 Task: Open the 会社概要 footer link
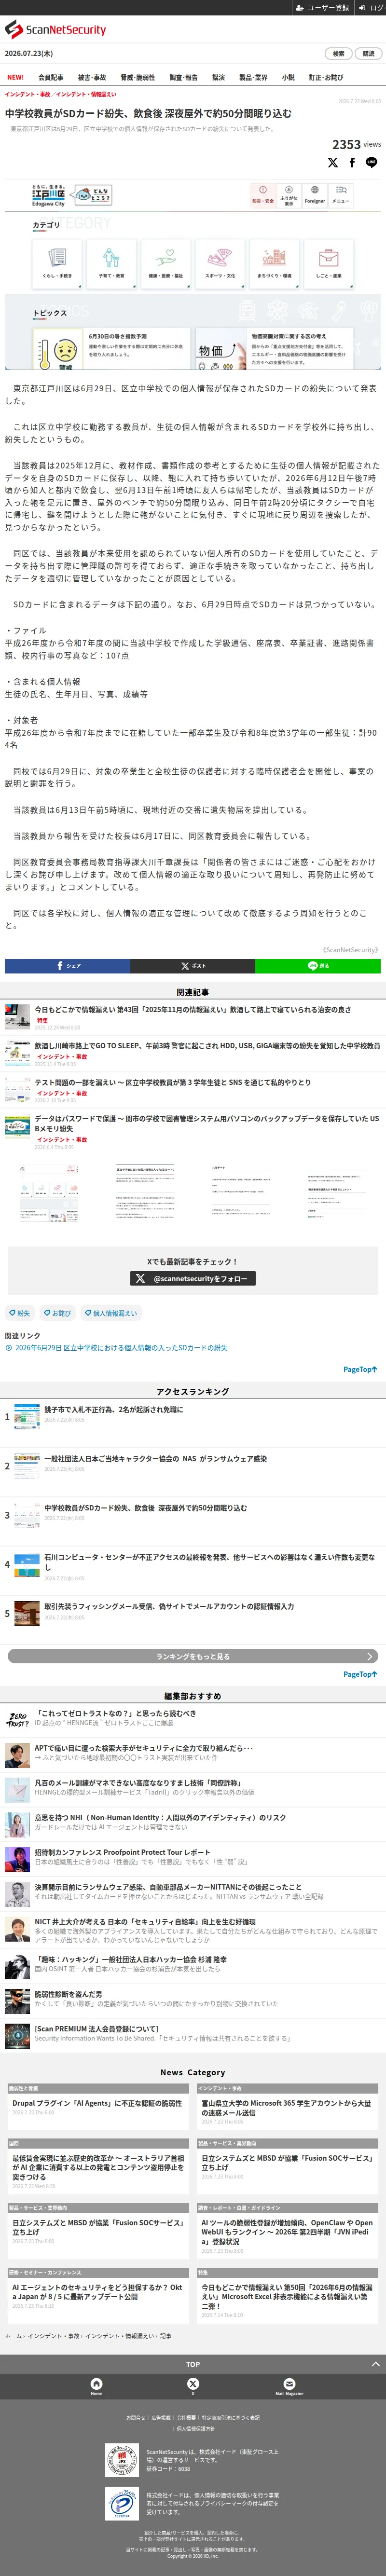[186, 2417]
